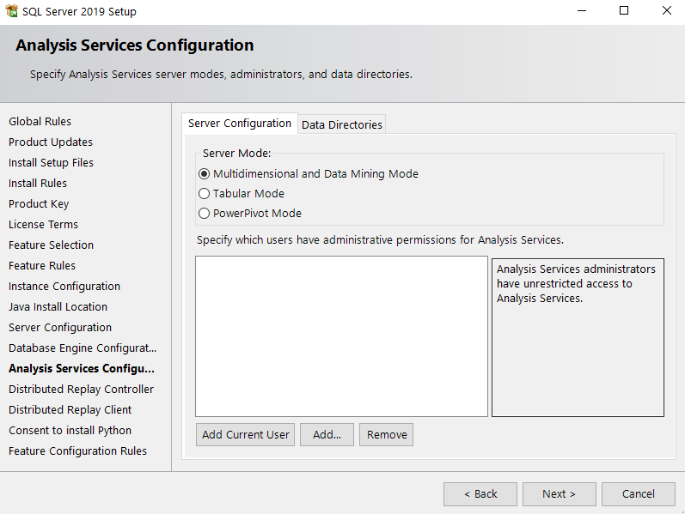This screenshot has width=685, height=514.
Task: Select Java Install Location step
Action: coord(58,307)
